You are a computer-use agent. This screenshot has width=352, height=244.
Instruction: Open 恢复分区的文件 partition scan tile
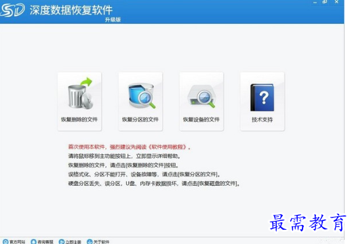140,102
